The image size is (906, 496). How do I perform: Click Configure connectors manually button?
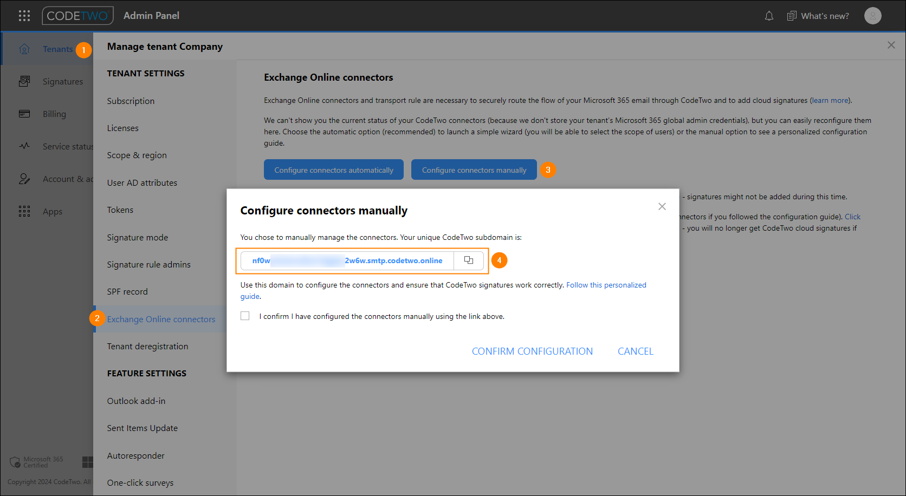474,169
